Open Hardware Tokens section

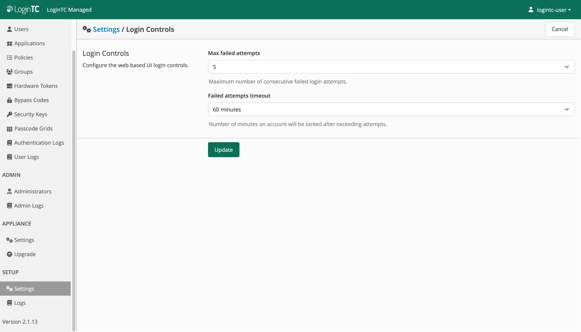coord(35,86)
